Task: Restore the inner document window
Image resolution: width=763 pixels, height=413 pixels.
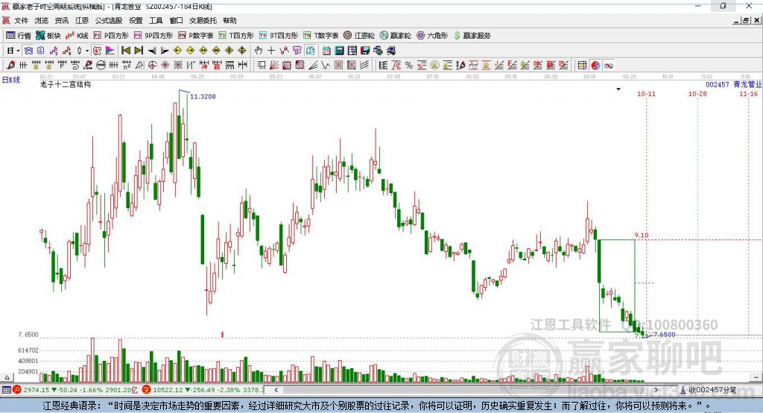Action: pyautogui.click(x=746, y=20)
